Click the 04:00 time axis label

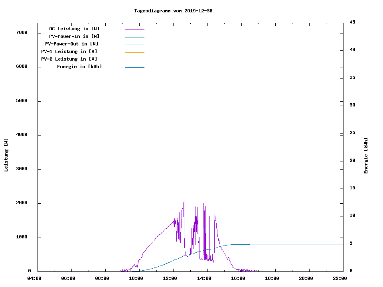[34, 278]
